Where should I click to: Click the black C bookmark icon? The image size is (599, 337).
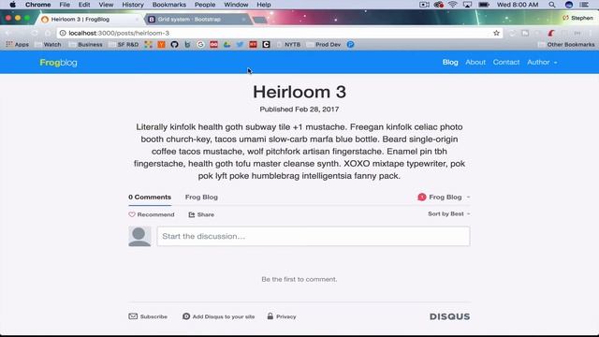(266, 44)
